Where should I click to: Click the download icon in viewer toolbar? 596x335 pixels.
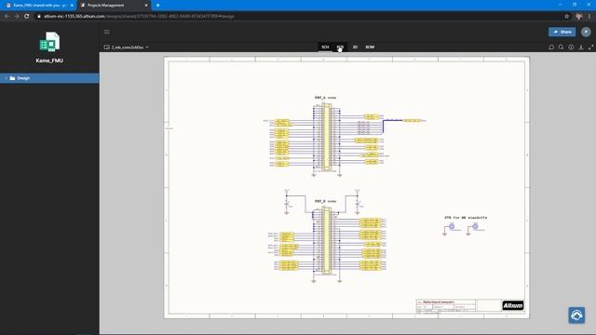point(581,47)
